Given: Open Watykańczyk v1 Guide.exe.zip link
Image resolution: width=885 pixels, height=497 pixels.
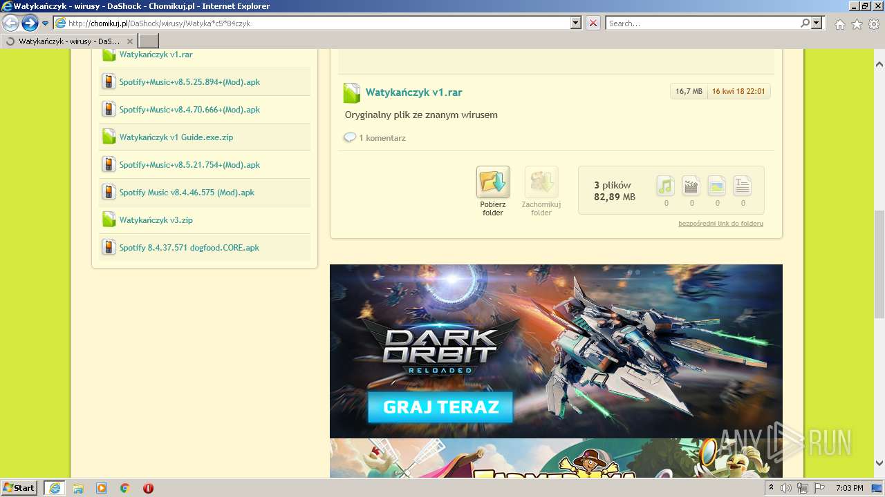Looking at the screenshot, I should (x=176, y=137).
